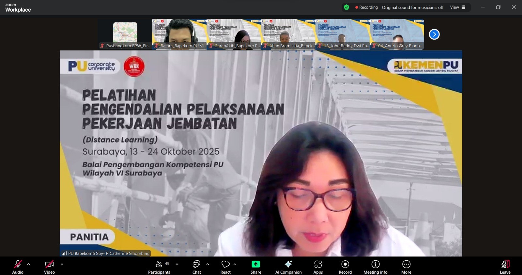Click the green encryption shield icon
The image size is (522, 275).
[x=346, y=7]
